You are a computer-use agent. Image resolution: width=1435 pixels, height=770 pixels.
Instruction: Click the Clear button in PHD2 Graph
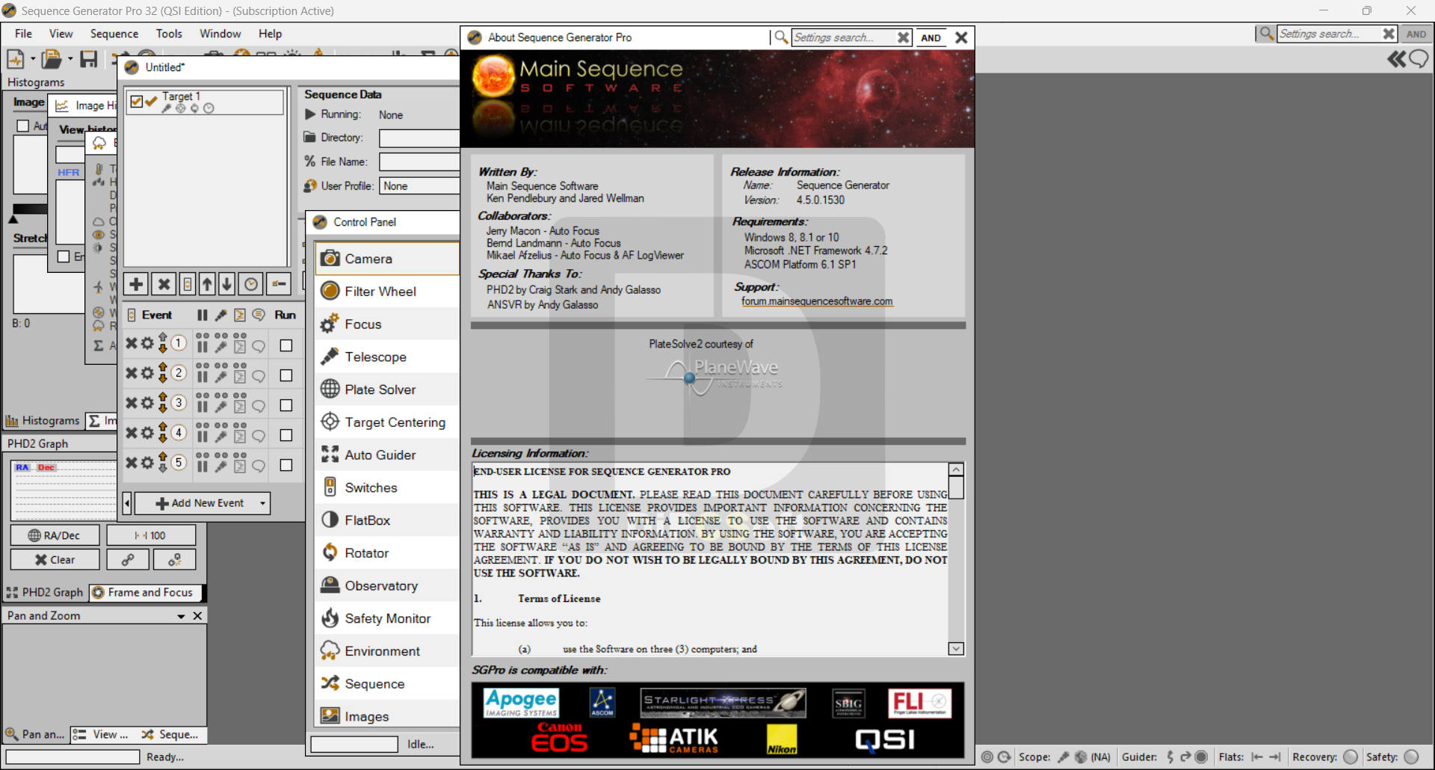55,559
